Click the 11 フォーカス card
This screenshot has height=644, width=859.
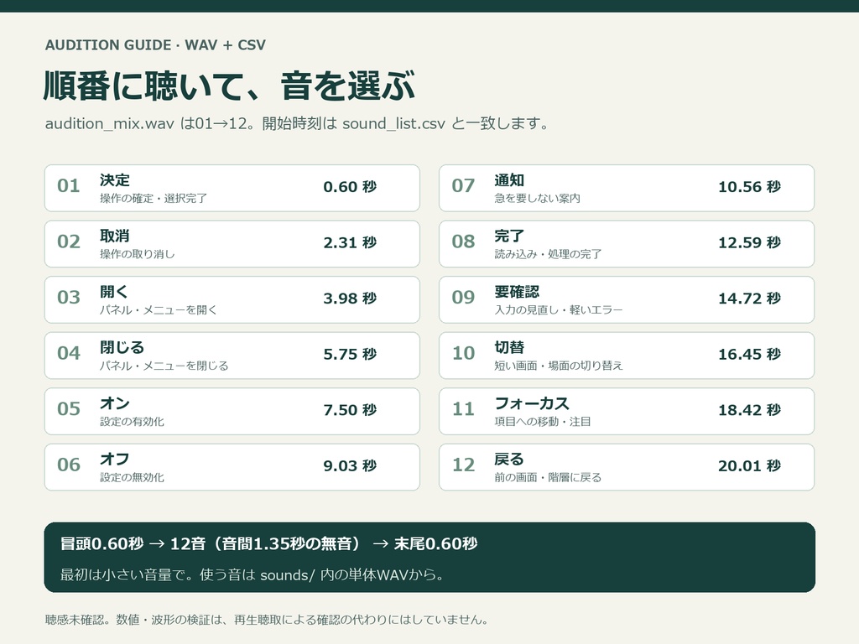(627, 411)
